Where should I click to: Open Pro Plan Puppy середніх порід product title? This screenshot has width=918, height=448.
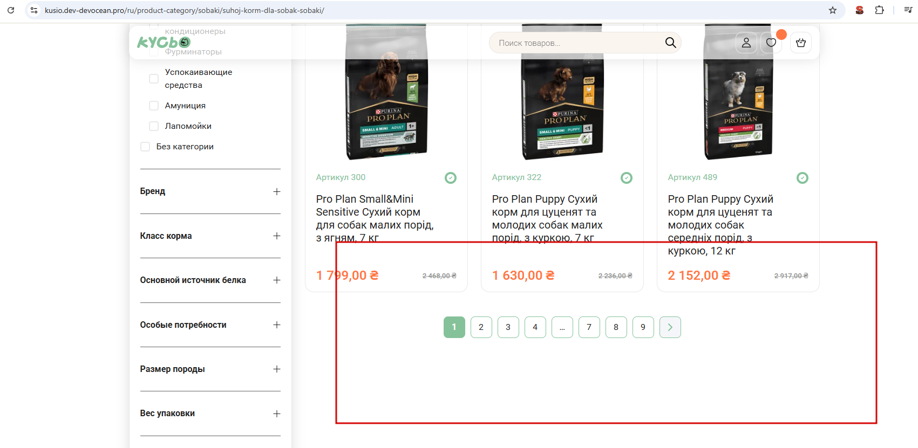point(720,225)
